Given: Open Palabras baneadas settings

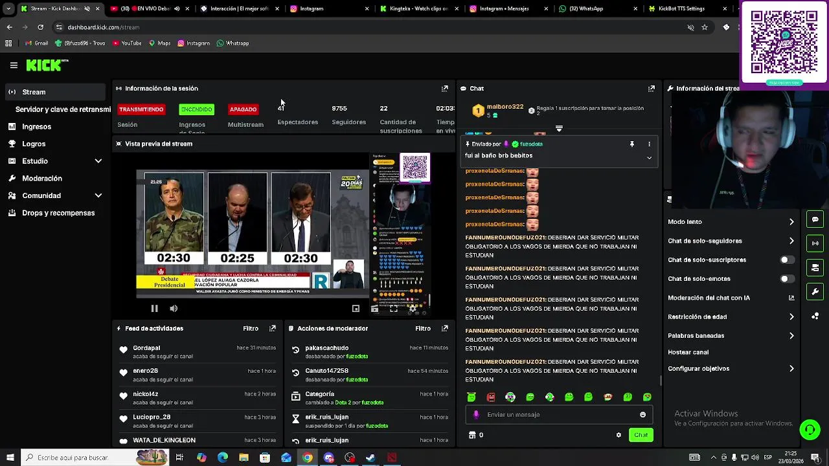Looking at the screenshot, I should click(731, 336).
